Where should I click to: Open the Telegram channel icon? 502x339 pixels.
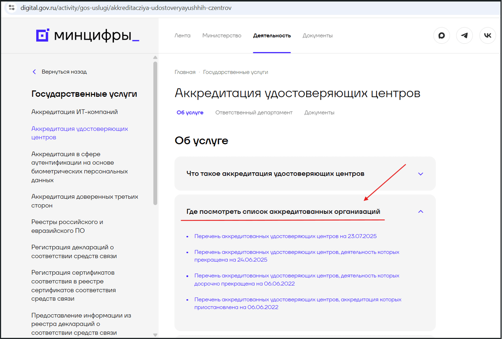(464, 36)
